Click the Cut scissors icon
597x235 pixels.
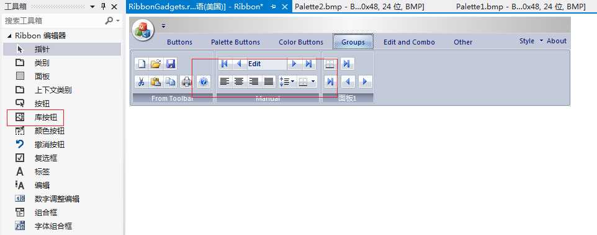point(141,81)
